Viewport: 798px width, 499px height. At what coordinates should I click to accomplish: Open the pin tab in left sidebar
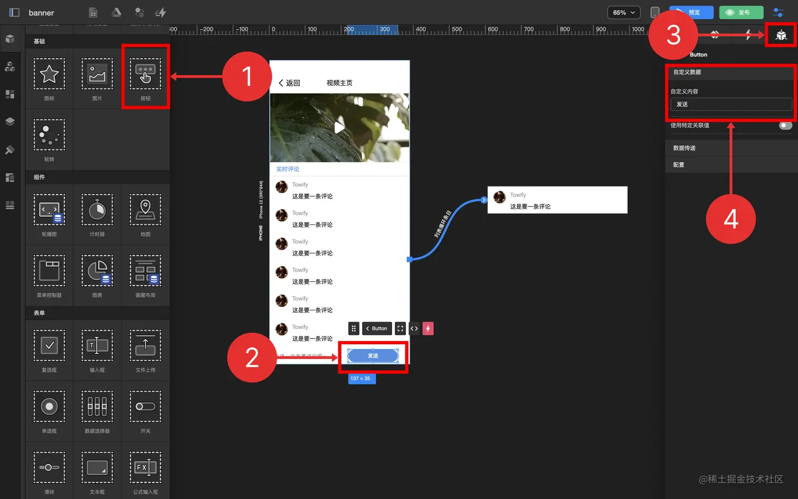point(9,150)
